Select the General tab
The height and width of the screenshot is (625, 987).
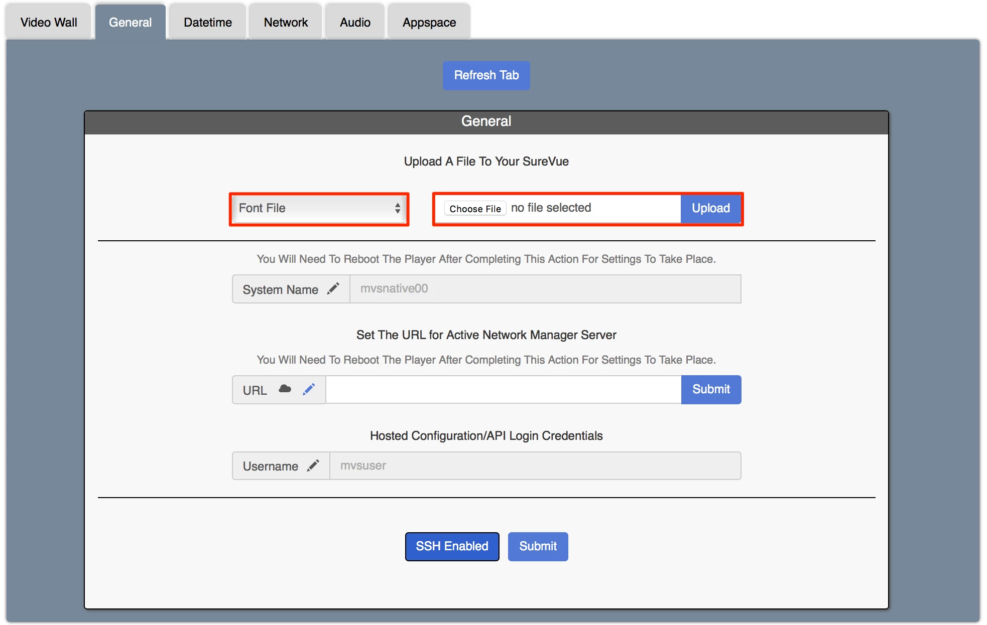(130, 23)
